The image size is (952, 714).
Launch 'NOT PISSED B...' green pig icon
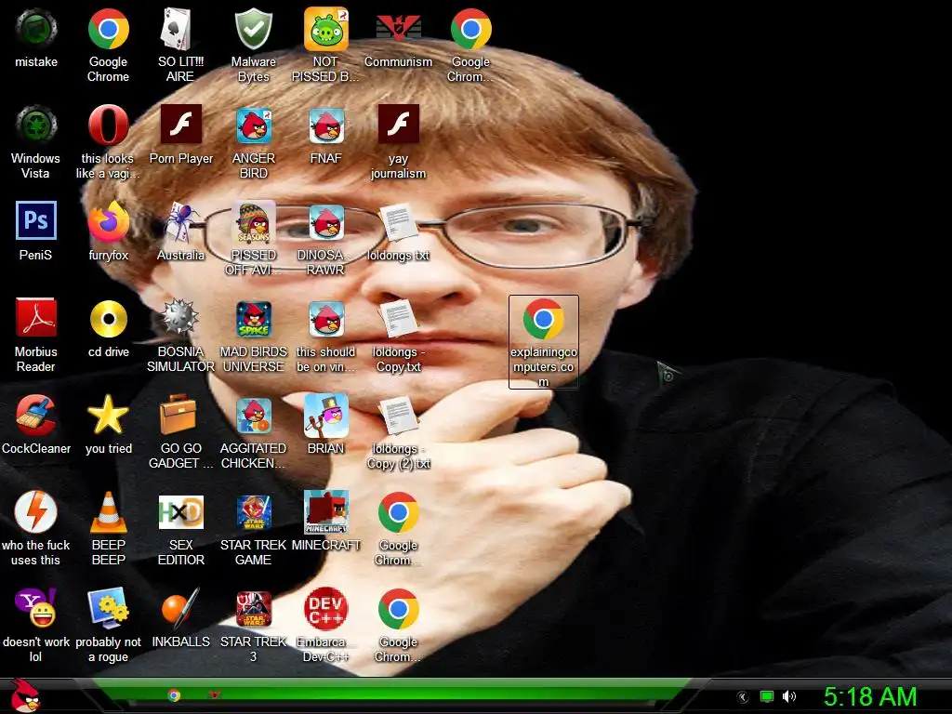(x=326, y=31)
